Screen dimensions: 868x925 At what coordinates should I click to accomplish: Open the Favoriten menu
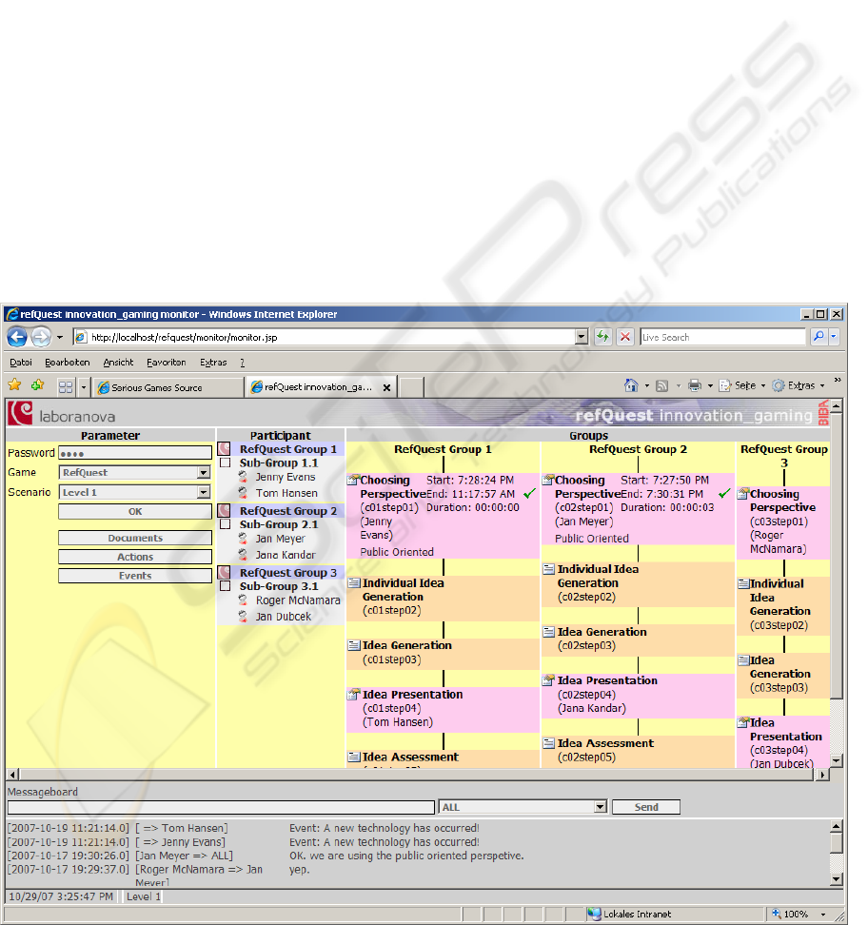coord(166,363)
